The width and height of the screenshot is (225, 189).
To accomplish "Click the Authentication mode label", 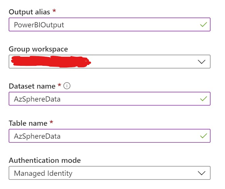I will coord(45,160).
